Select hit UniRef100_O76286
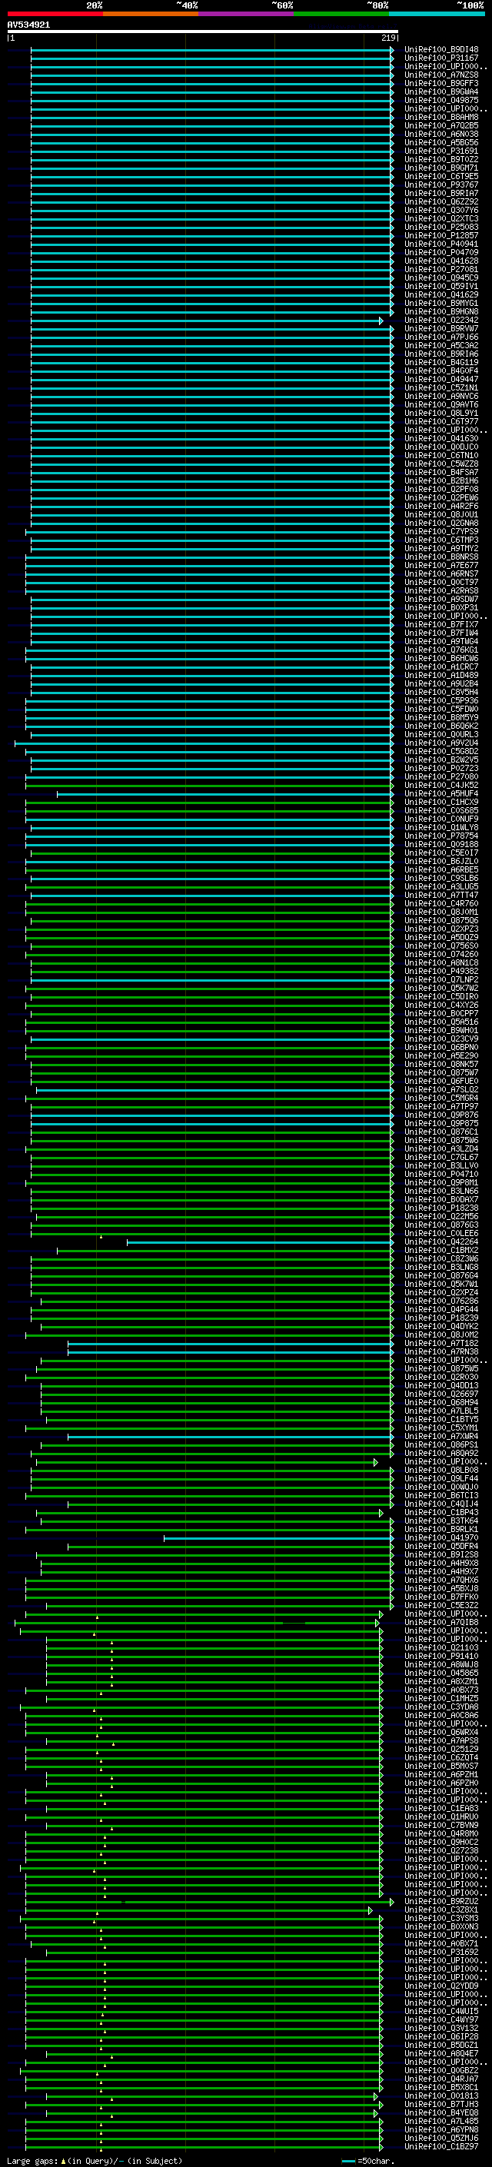The image size is (492, 2167). pos(440,1301)
